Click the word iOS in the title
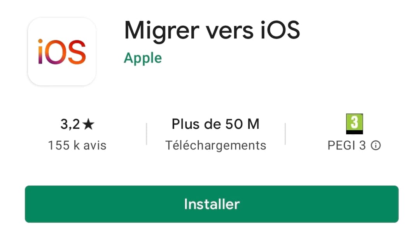The image size is (420, 236). (280, 30)
